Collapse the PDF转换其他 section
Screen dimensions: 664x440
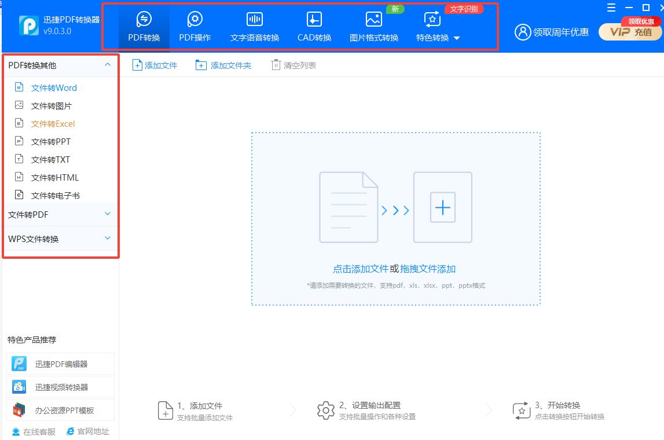(107, 65)
